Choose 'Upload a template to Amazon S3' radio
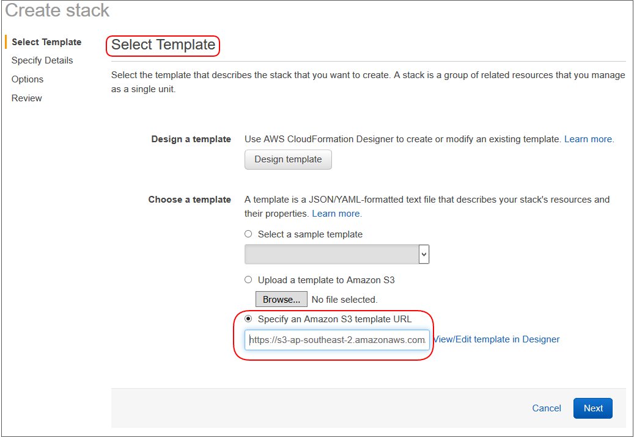Viewport: 634px width, 437px height. [x=248, y=280]
